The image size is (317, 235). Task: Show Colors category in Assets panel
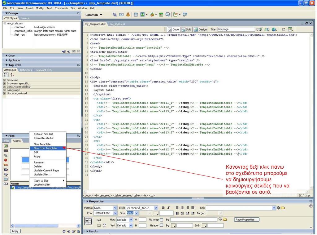(6, 151)
